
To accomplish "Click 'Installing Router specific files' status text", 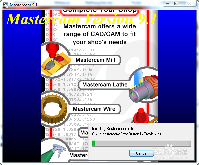I will tap(114, 129).
